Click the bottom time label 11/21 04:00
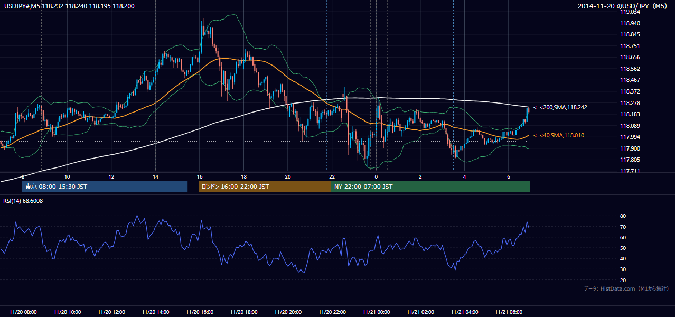This screenshot has width=675, height=317. 464,312
